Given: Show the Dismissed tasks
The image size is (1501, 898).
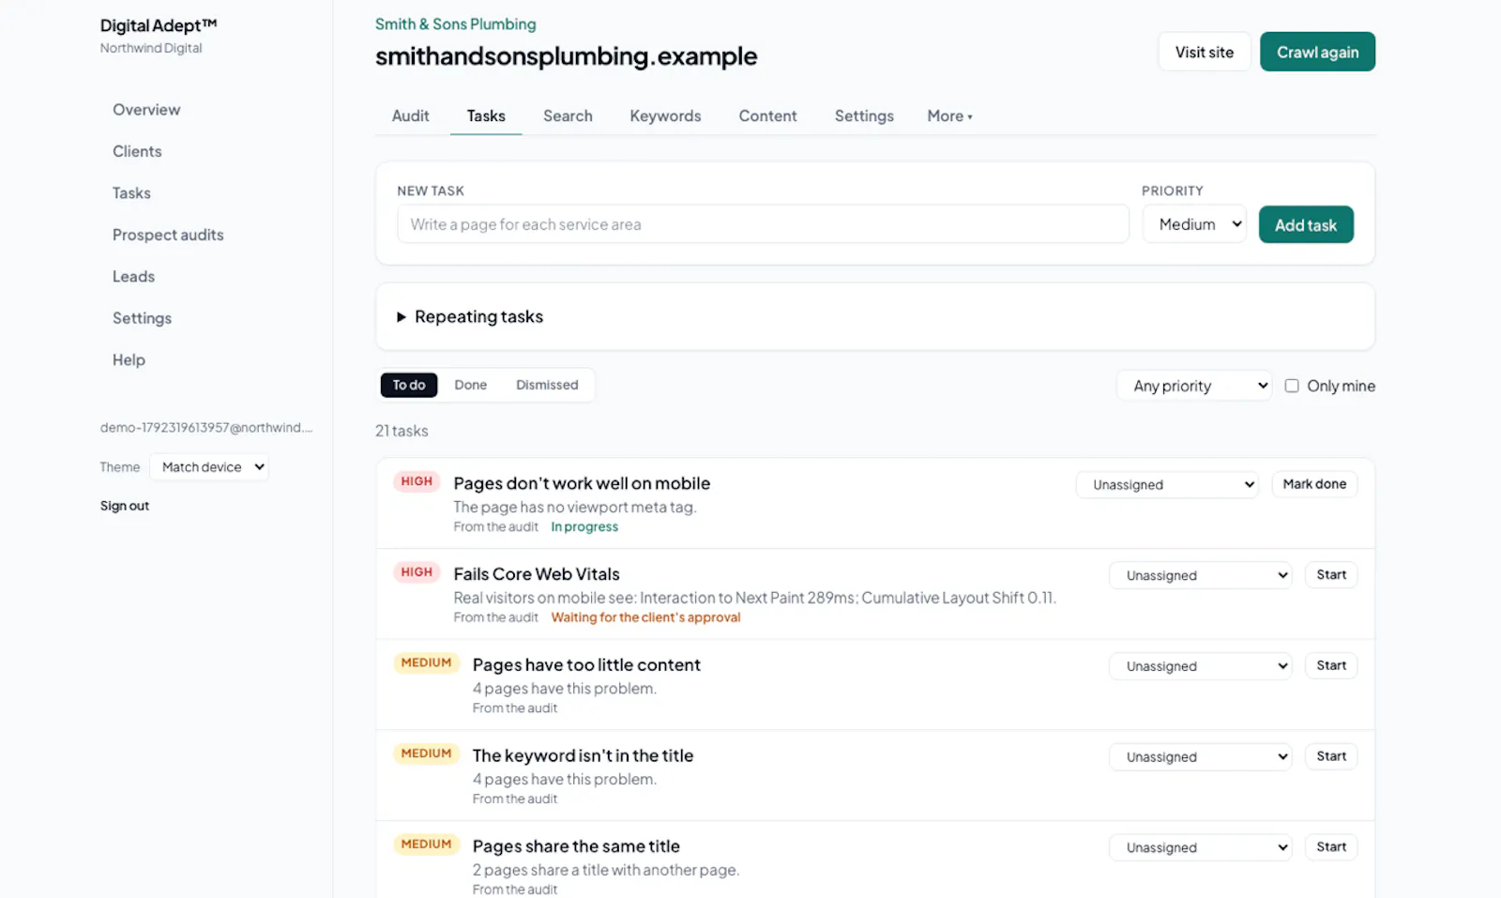Looking at the screenshot, I should (x=547, y=385).
